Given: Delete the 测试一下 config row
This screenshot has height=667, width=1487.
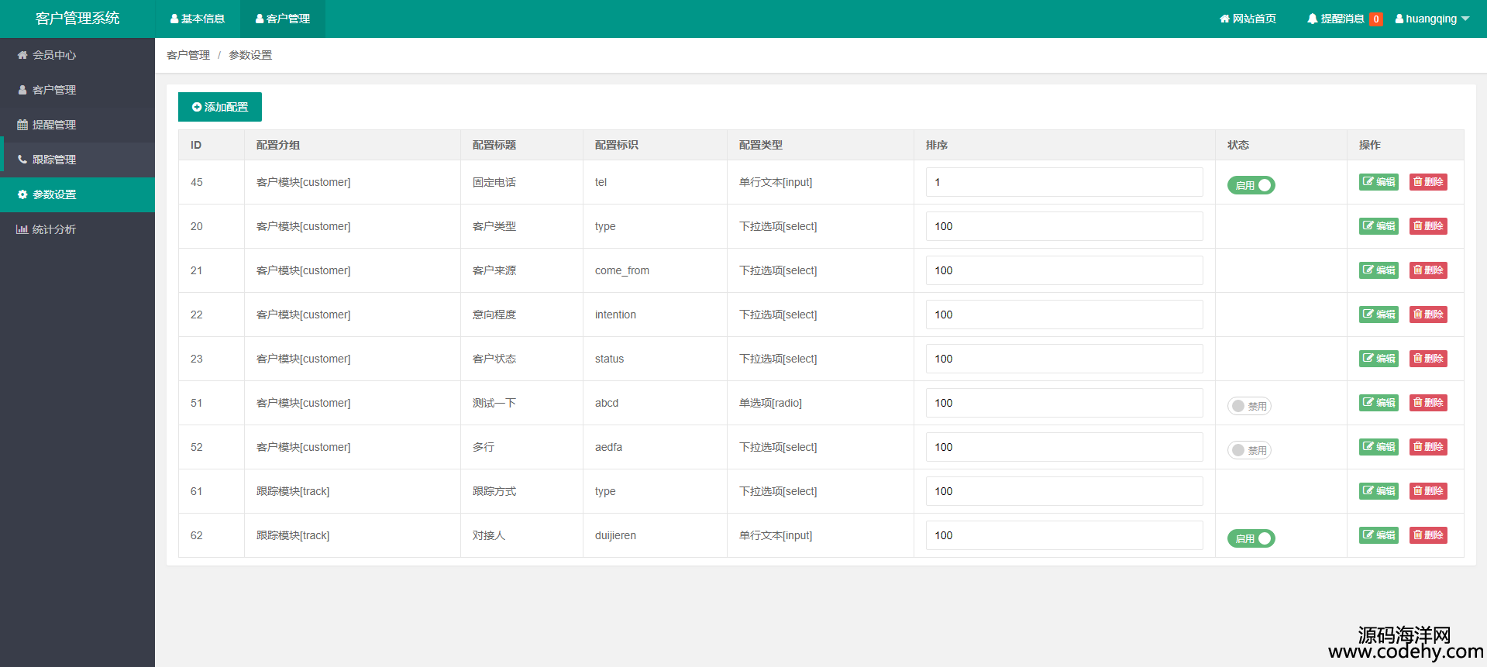Looking at the screenshot, I should pyautogui.click(x=1428, y=403).
